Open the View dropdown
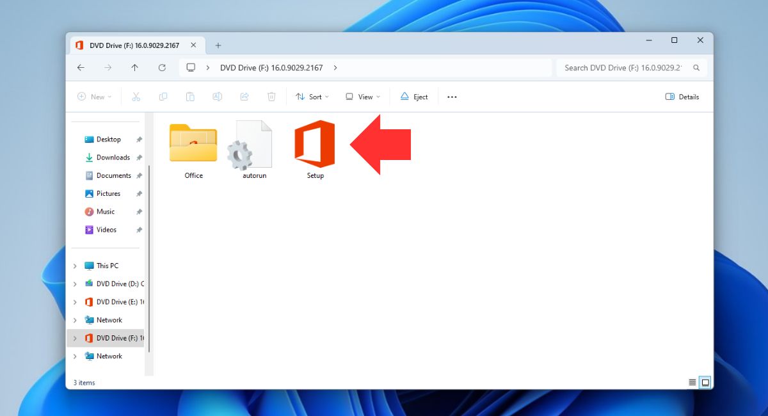This screenshot has height=416, width=768. click(x=362, y=96)
